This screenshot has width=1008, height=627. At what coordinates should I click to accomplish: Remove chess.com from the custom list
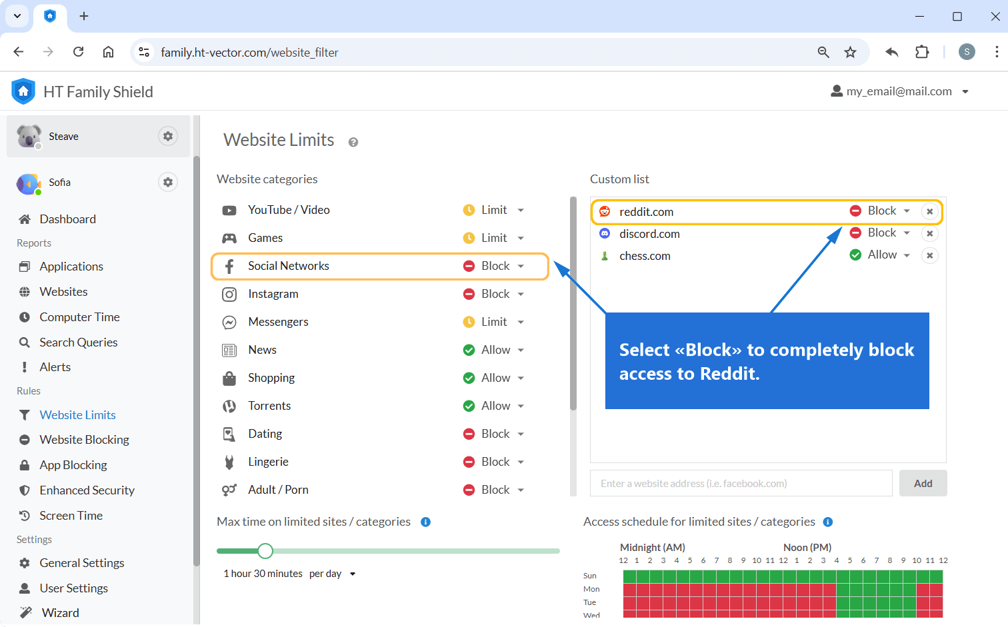click(x=929, y=255)
